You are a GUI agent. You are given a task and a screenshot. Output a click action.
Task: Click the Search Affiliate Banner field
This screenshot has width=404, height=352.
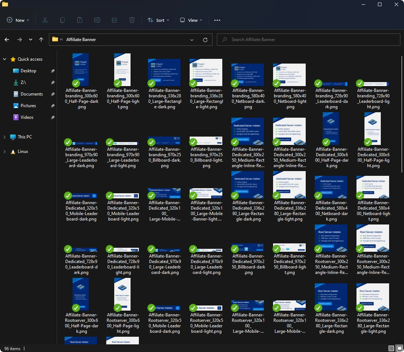click(x=308, y=40)
